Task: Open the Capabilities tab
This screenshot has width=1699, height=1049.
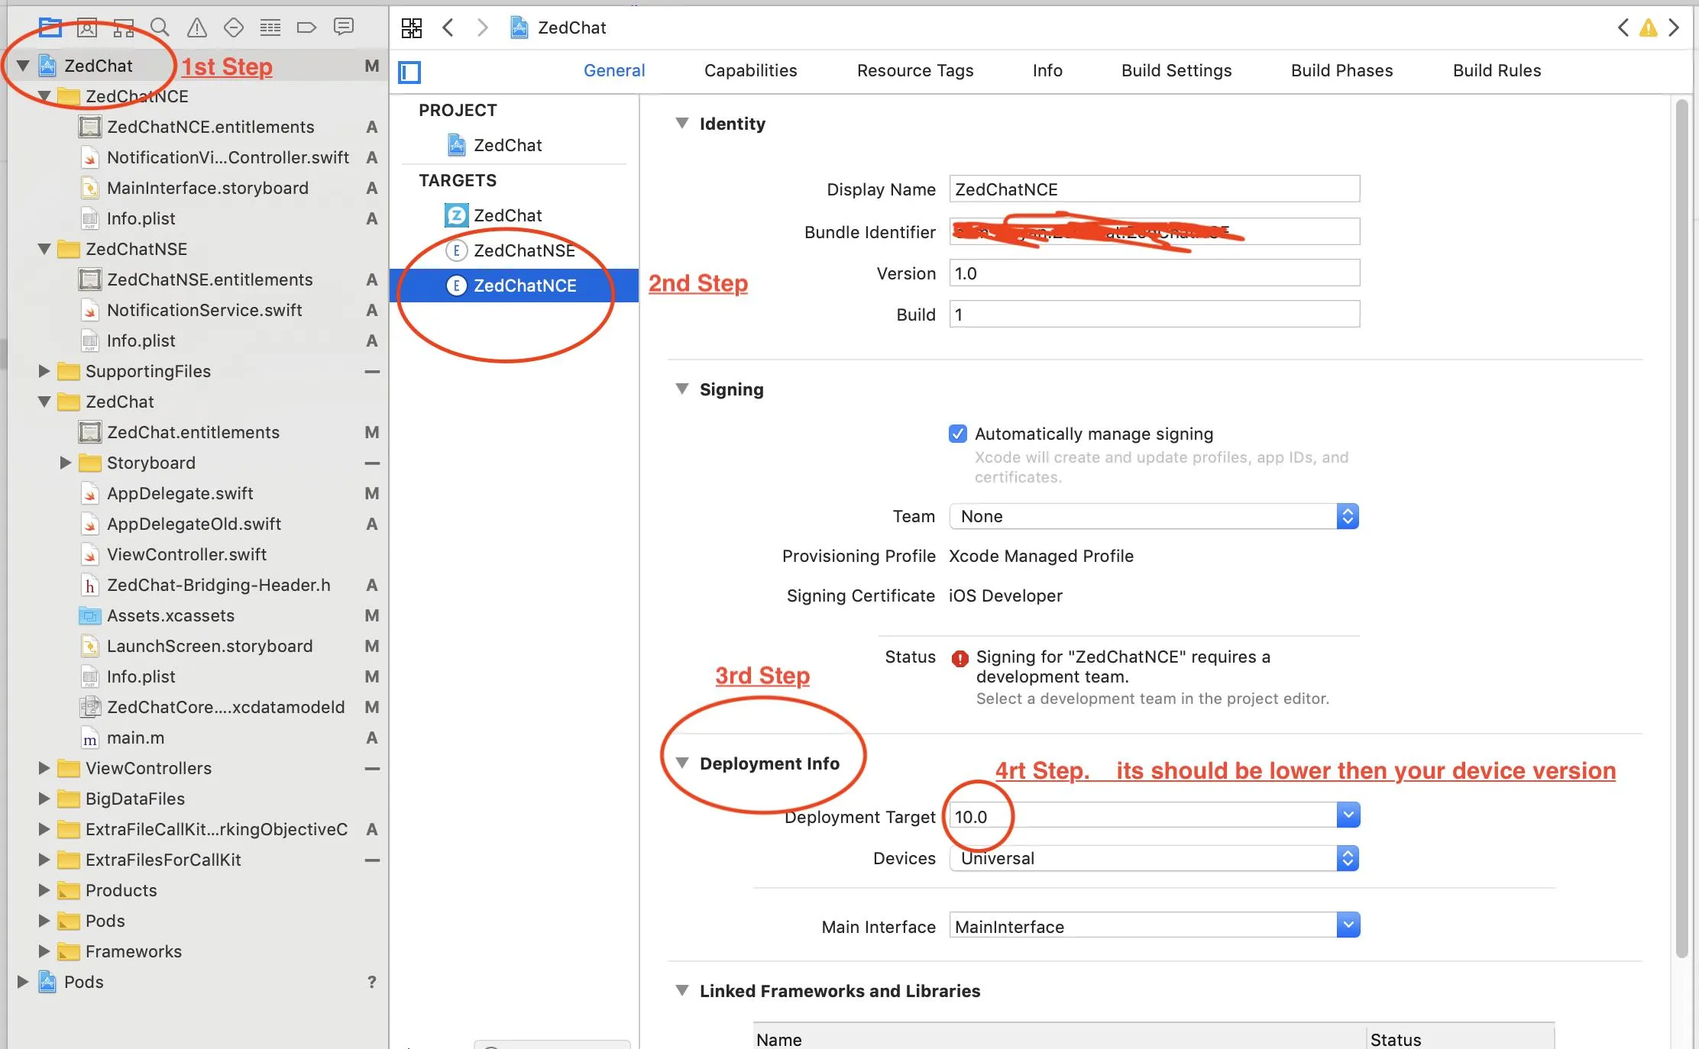Action: (750, 70)
